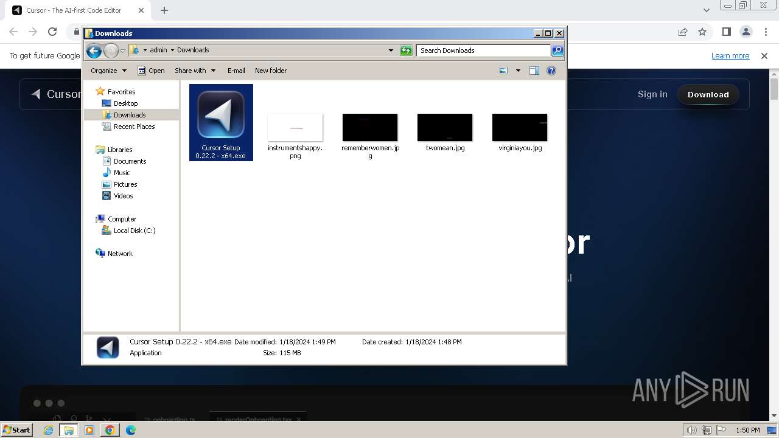Click Chrome forward navigation arrow
Screen dimensions: 779x438
33,32
